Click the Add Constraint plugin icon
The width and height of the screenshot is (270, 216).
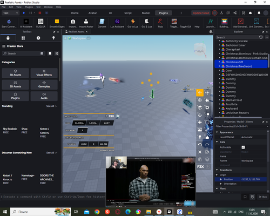pos(240,23)
